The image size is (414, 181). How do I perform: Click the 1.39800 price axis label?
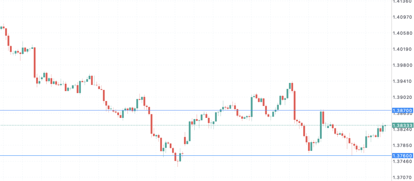pyautogui.click(x=402, y=65)
